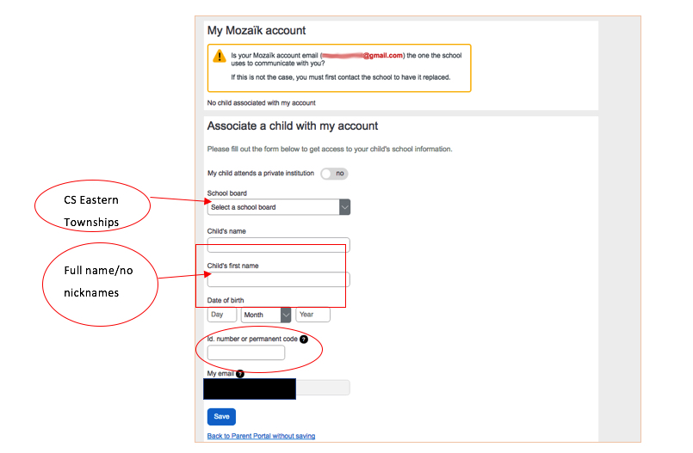693x453 pixels.
Task: Focus the Year field of birth date
Action: point(312,315)
